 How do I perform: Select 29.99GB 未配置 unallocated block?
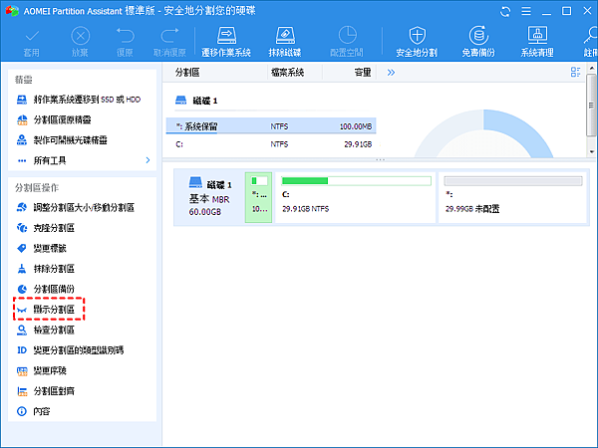coord(512,197)
